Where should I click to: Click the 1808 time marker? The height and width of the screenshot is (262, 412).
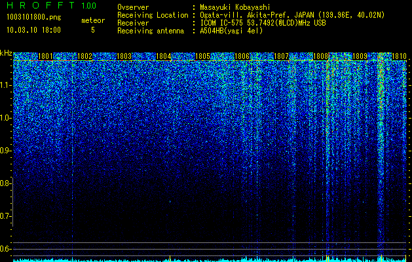click(x=320, y=56)
